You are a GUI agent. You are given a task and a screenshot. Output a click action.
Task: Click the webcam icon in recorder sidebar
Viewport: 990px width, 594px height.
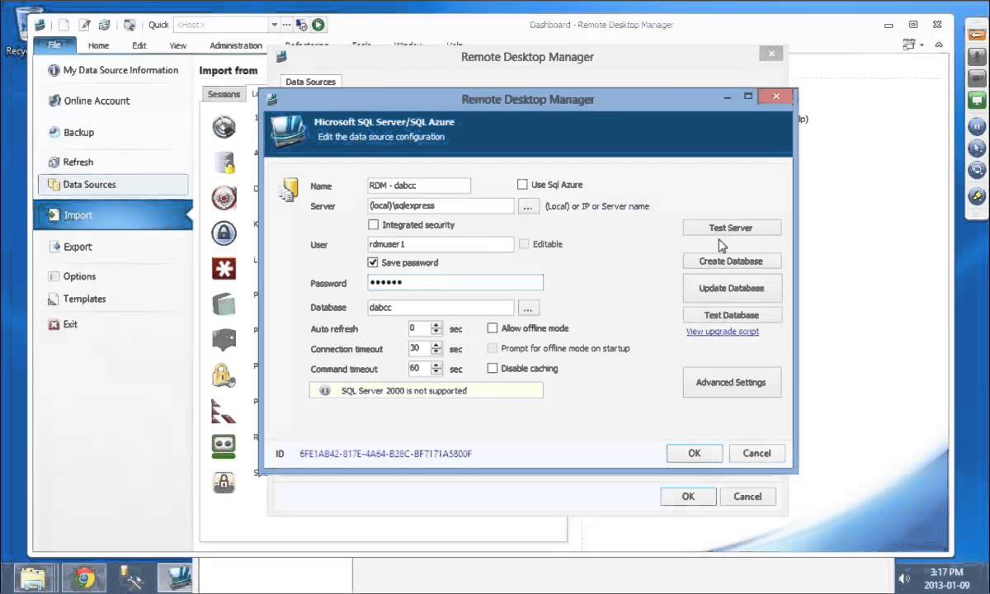tap(977, 79)
